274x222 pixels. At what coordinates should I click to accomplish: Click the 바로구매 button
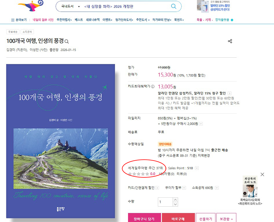coord(178,219)
